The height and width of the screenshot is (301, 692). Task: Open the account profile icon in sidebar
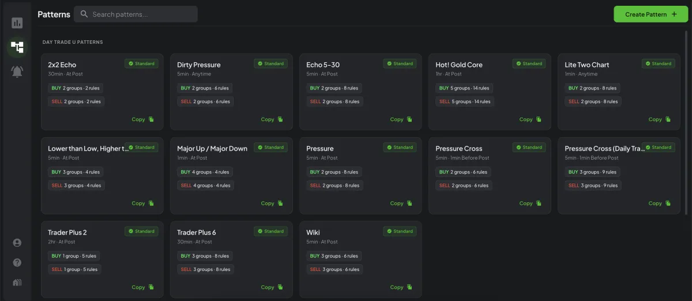17,243
